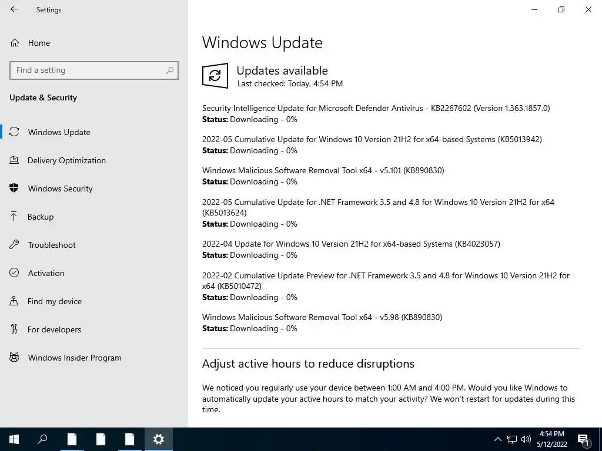Click the network icon in system tray
This screenshot has height=451, width=602.
(x=512, y=439)
